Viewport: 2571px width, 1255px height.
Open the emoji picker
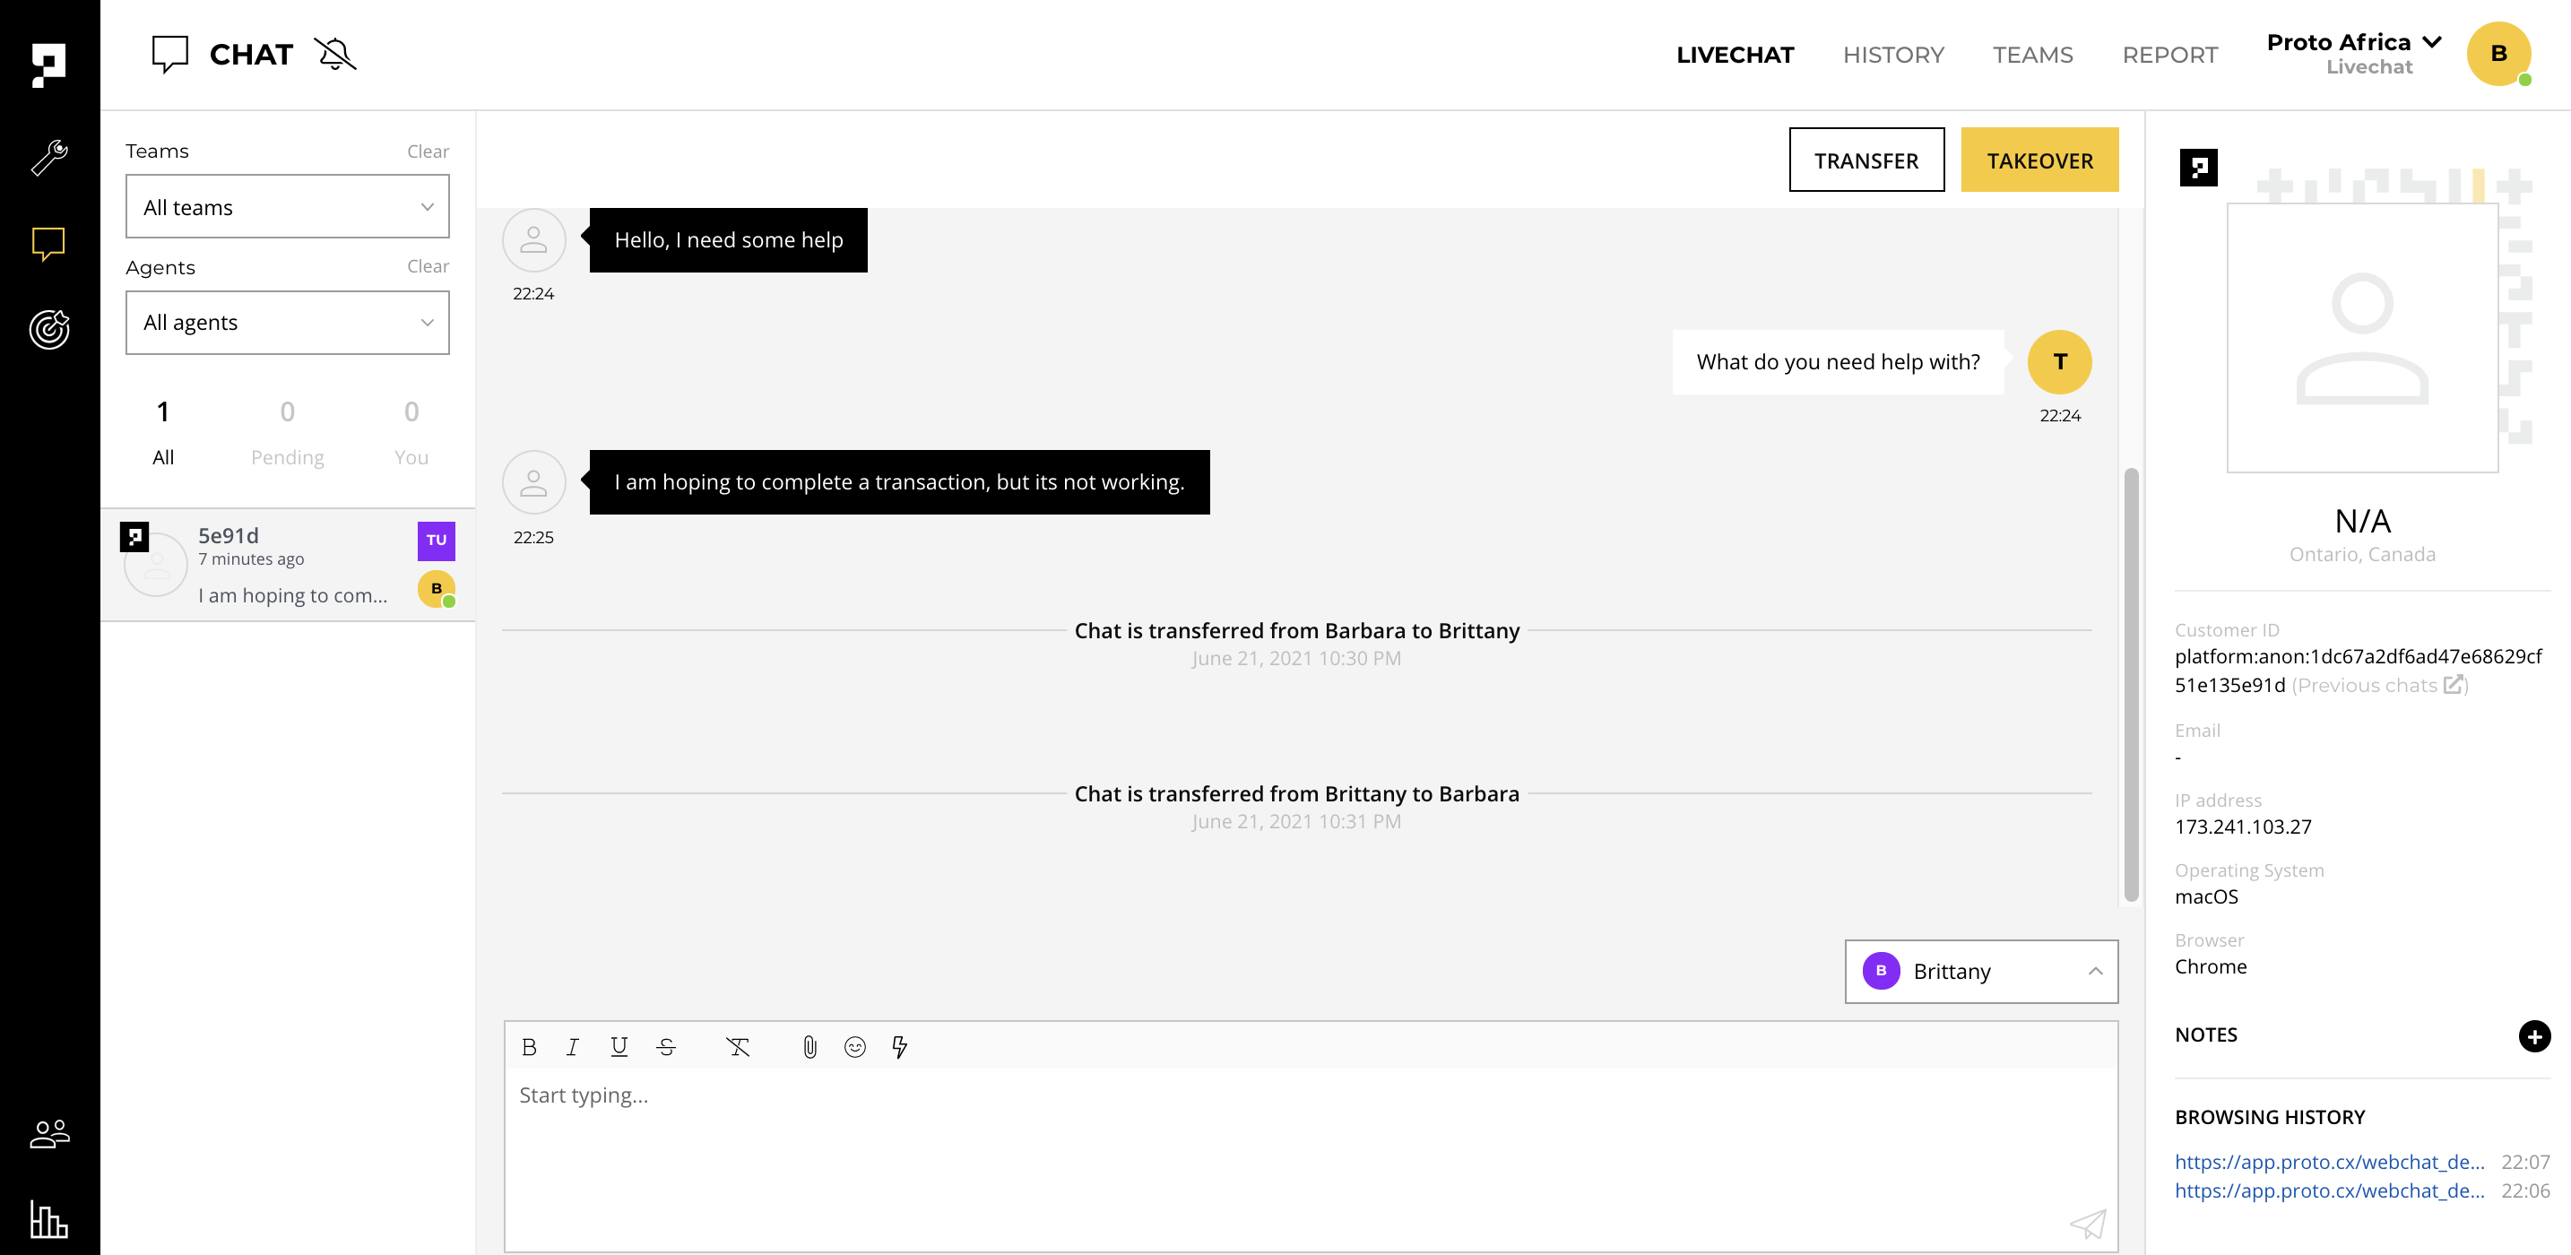point(854,1047)
